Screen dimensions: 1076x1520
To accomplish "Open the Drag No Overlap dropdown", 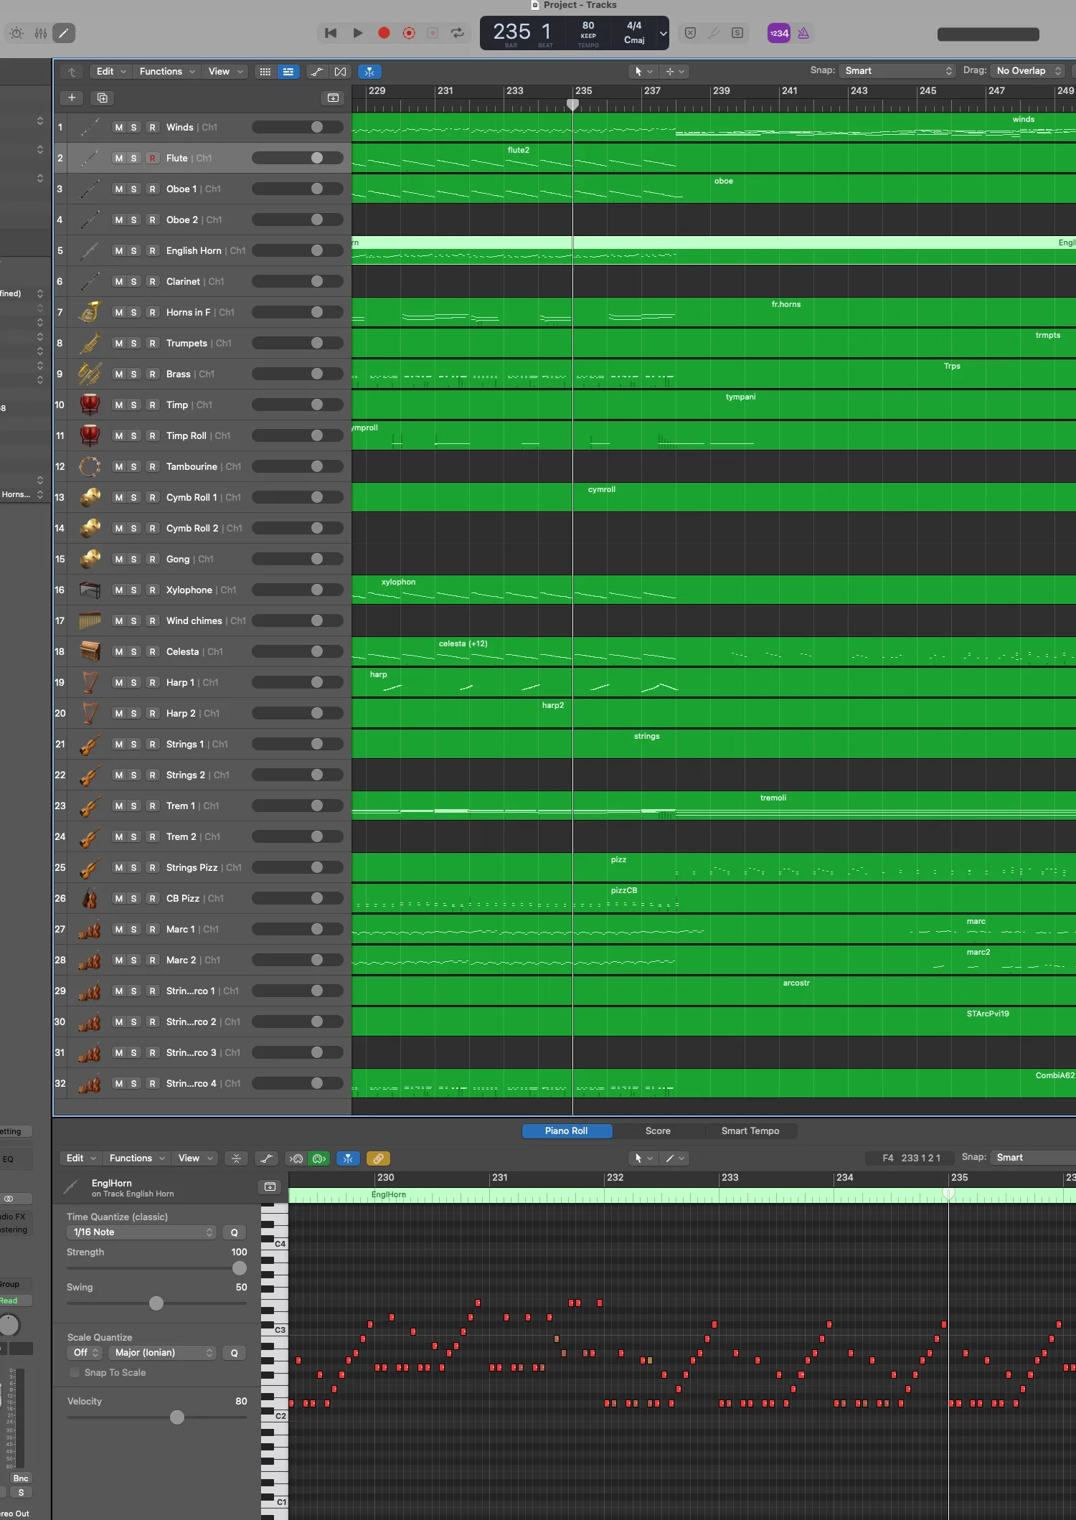I will coord(1028,71).
